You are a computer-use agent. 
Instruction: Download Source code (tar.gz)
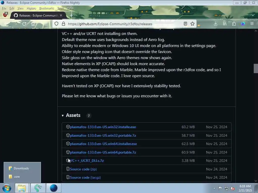coord(85,177)
